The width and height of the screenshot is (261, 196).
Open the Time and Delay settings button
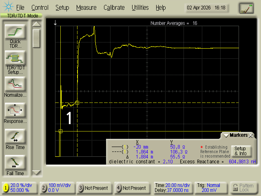(170, 188)
